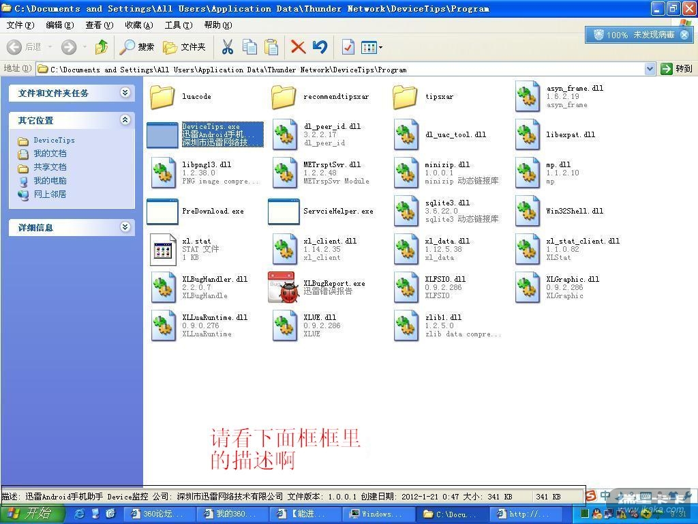
Task: Select the XLGraphic.dll file icon
Action: pos(528,288)
